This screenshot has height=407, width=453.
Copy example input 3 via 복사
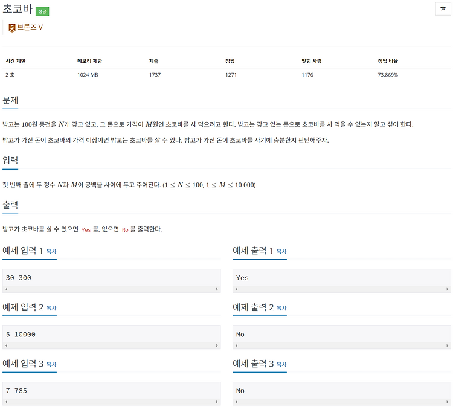[x=51, y=364]
